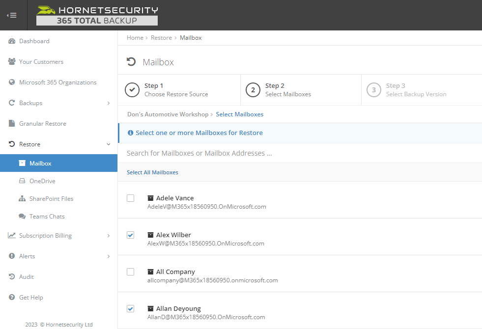Click the AllanD@M365x18560950.OnMicrosoft.com address
The height and width of the screenshot is (329, 482).
coord(206,317)
